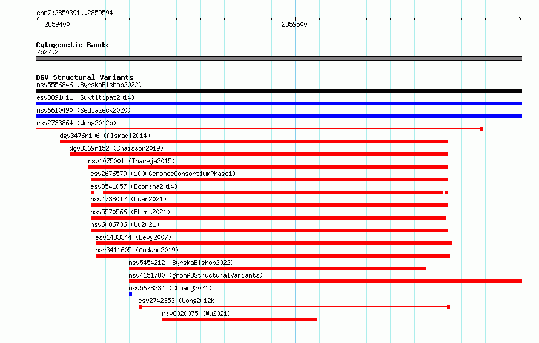The height and width of the screenshot is (343, 539).
Task: Click the red bar of dgv3476n106
Action: point(254,142)
